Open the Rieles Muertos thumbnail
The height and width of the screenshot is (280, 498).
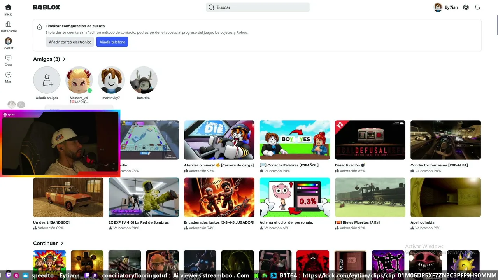370,197
